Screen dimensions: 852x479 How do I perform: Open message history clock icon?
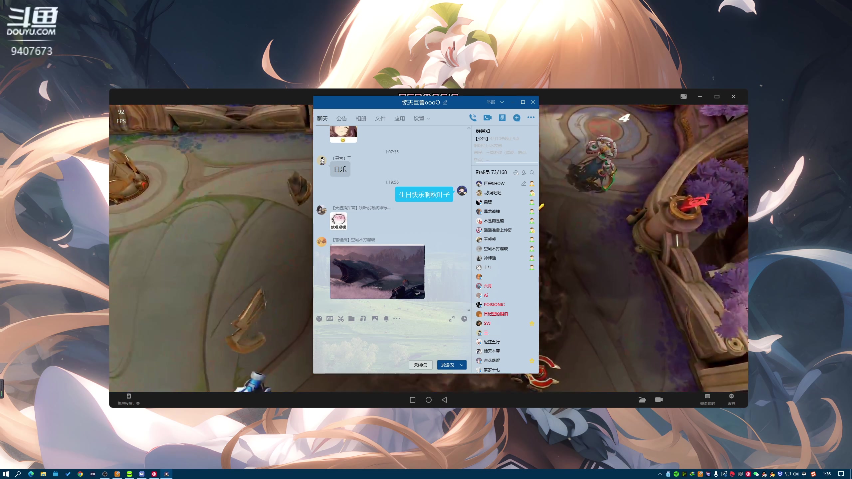point(464,319)
